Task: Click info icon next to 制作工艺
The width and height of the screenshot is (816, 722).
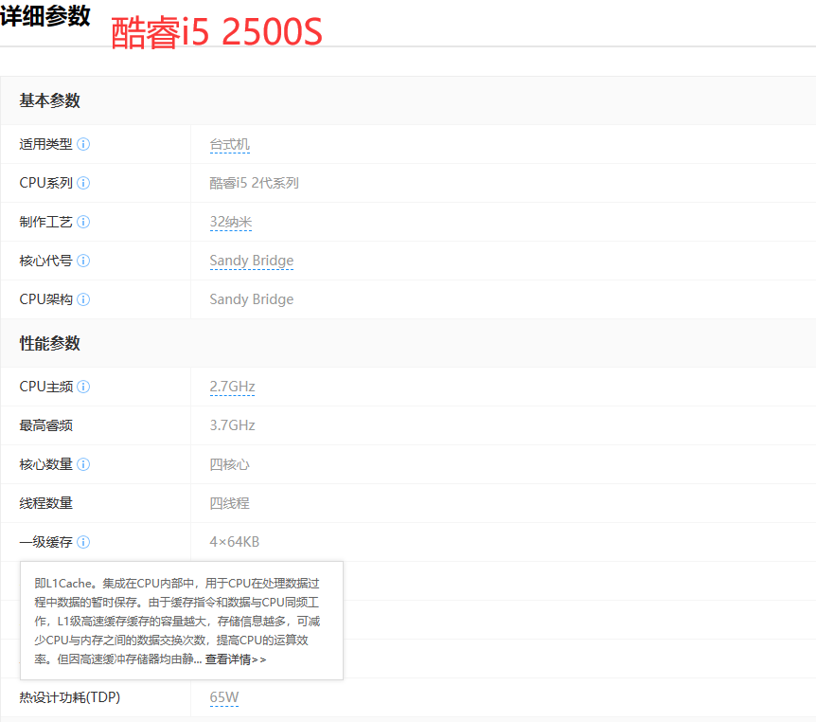Action: pyautogui.click(x=83, y=222)
